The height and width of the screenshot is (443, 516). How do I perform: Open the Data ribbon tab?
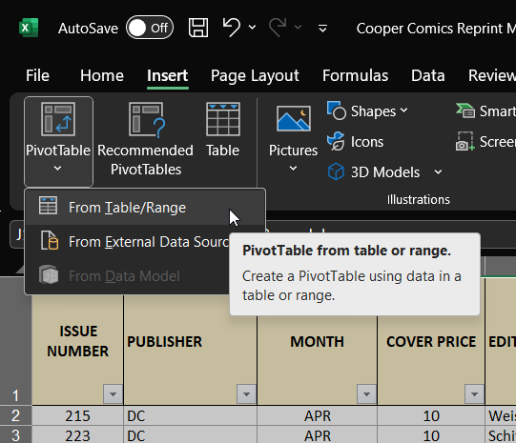click(428, 75)
